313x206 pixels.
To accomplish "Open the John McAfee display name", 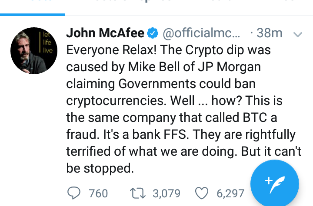I will (106, 33).
